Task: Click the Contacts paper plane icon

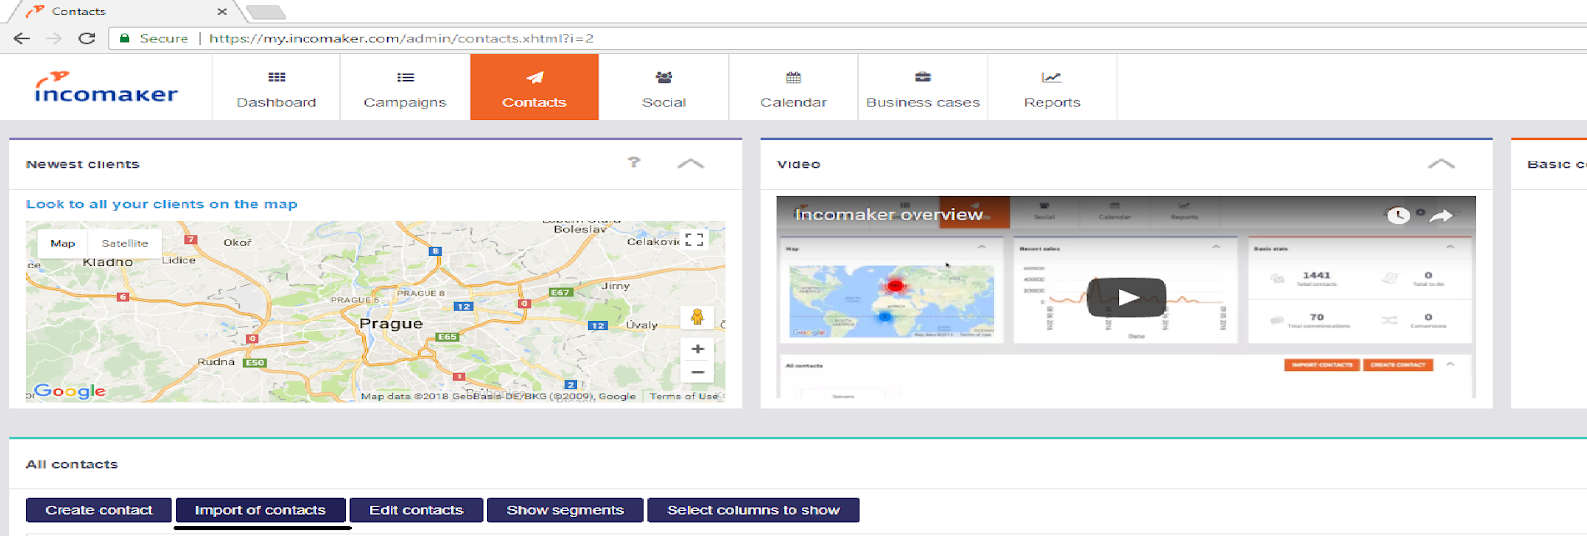Action: 535,77
